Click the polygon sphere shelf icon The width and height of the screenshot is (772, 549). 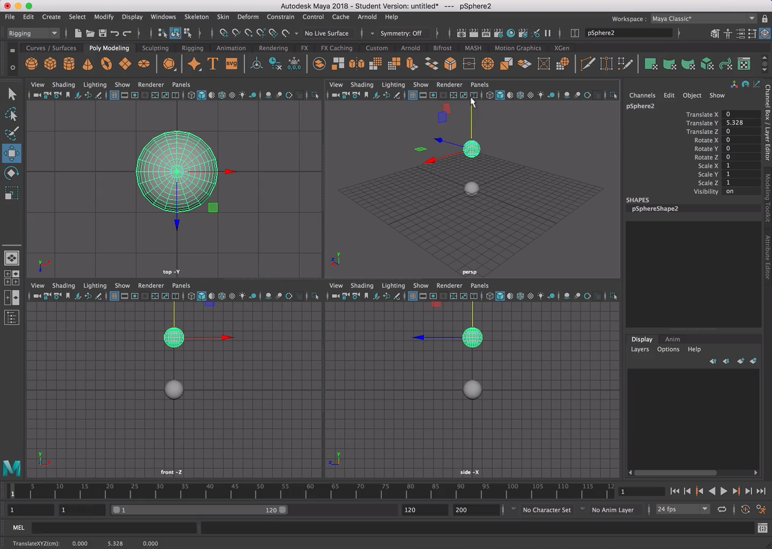click(x=32, y=64)
